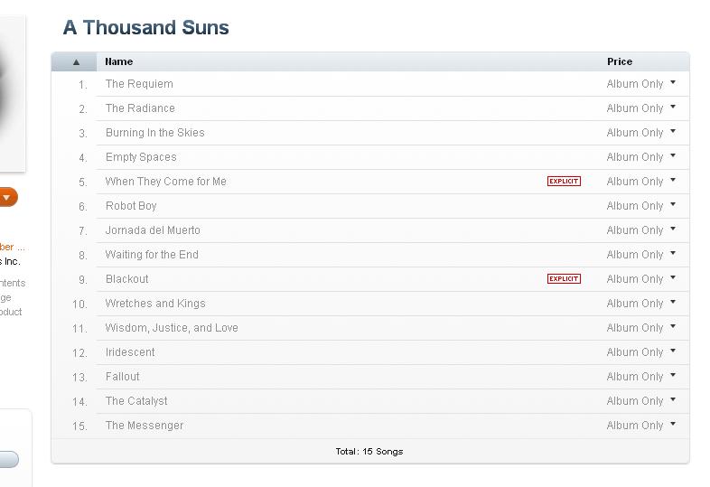Image resolution: width=710 pixels, height=487 pixels.
Task: Open price dropdown arrow for The Requiem
Action: coord(673,82)
